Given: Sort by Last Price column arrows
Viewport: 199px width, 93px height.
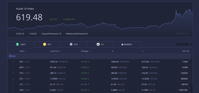Looking at the screenshot, I should [x=61, y=51].
